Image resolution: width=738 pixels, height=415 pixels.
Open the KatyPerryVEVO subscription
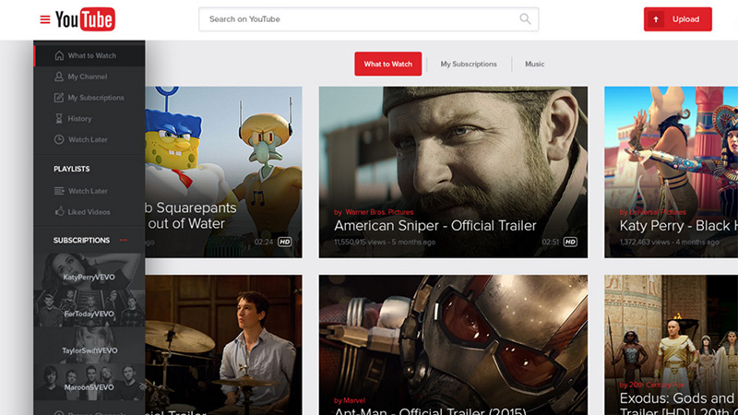pyautogui.click(x=89, y=271)
